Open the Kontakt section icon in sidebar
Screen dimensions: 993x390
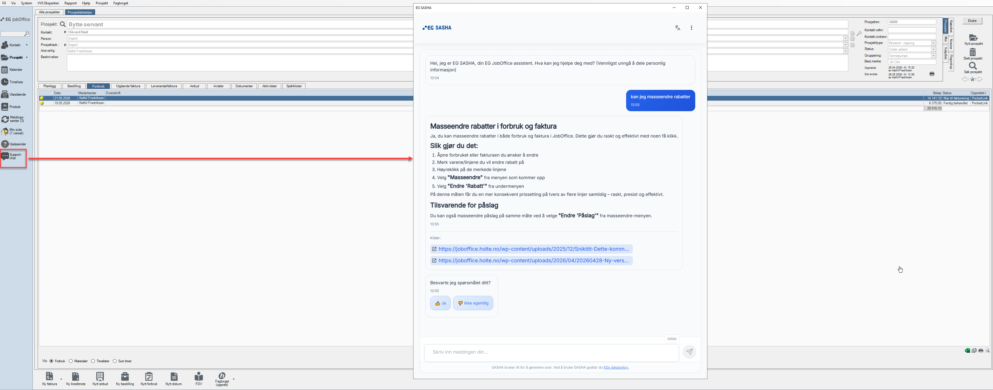pyautogui.click(x=5, y=45)
